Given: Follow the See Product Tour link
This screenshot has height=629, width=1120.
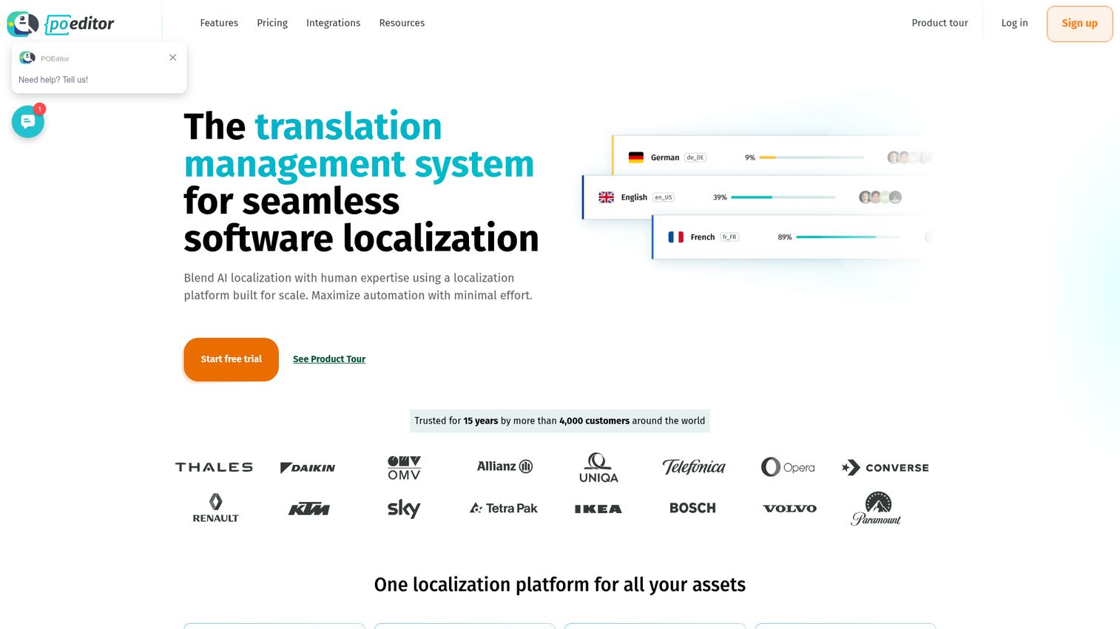Looking at the screenshot, I should click(x=329, y=359).
